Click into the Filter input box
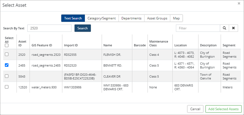 coord(198,28)
